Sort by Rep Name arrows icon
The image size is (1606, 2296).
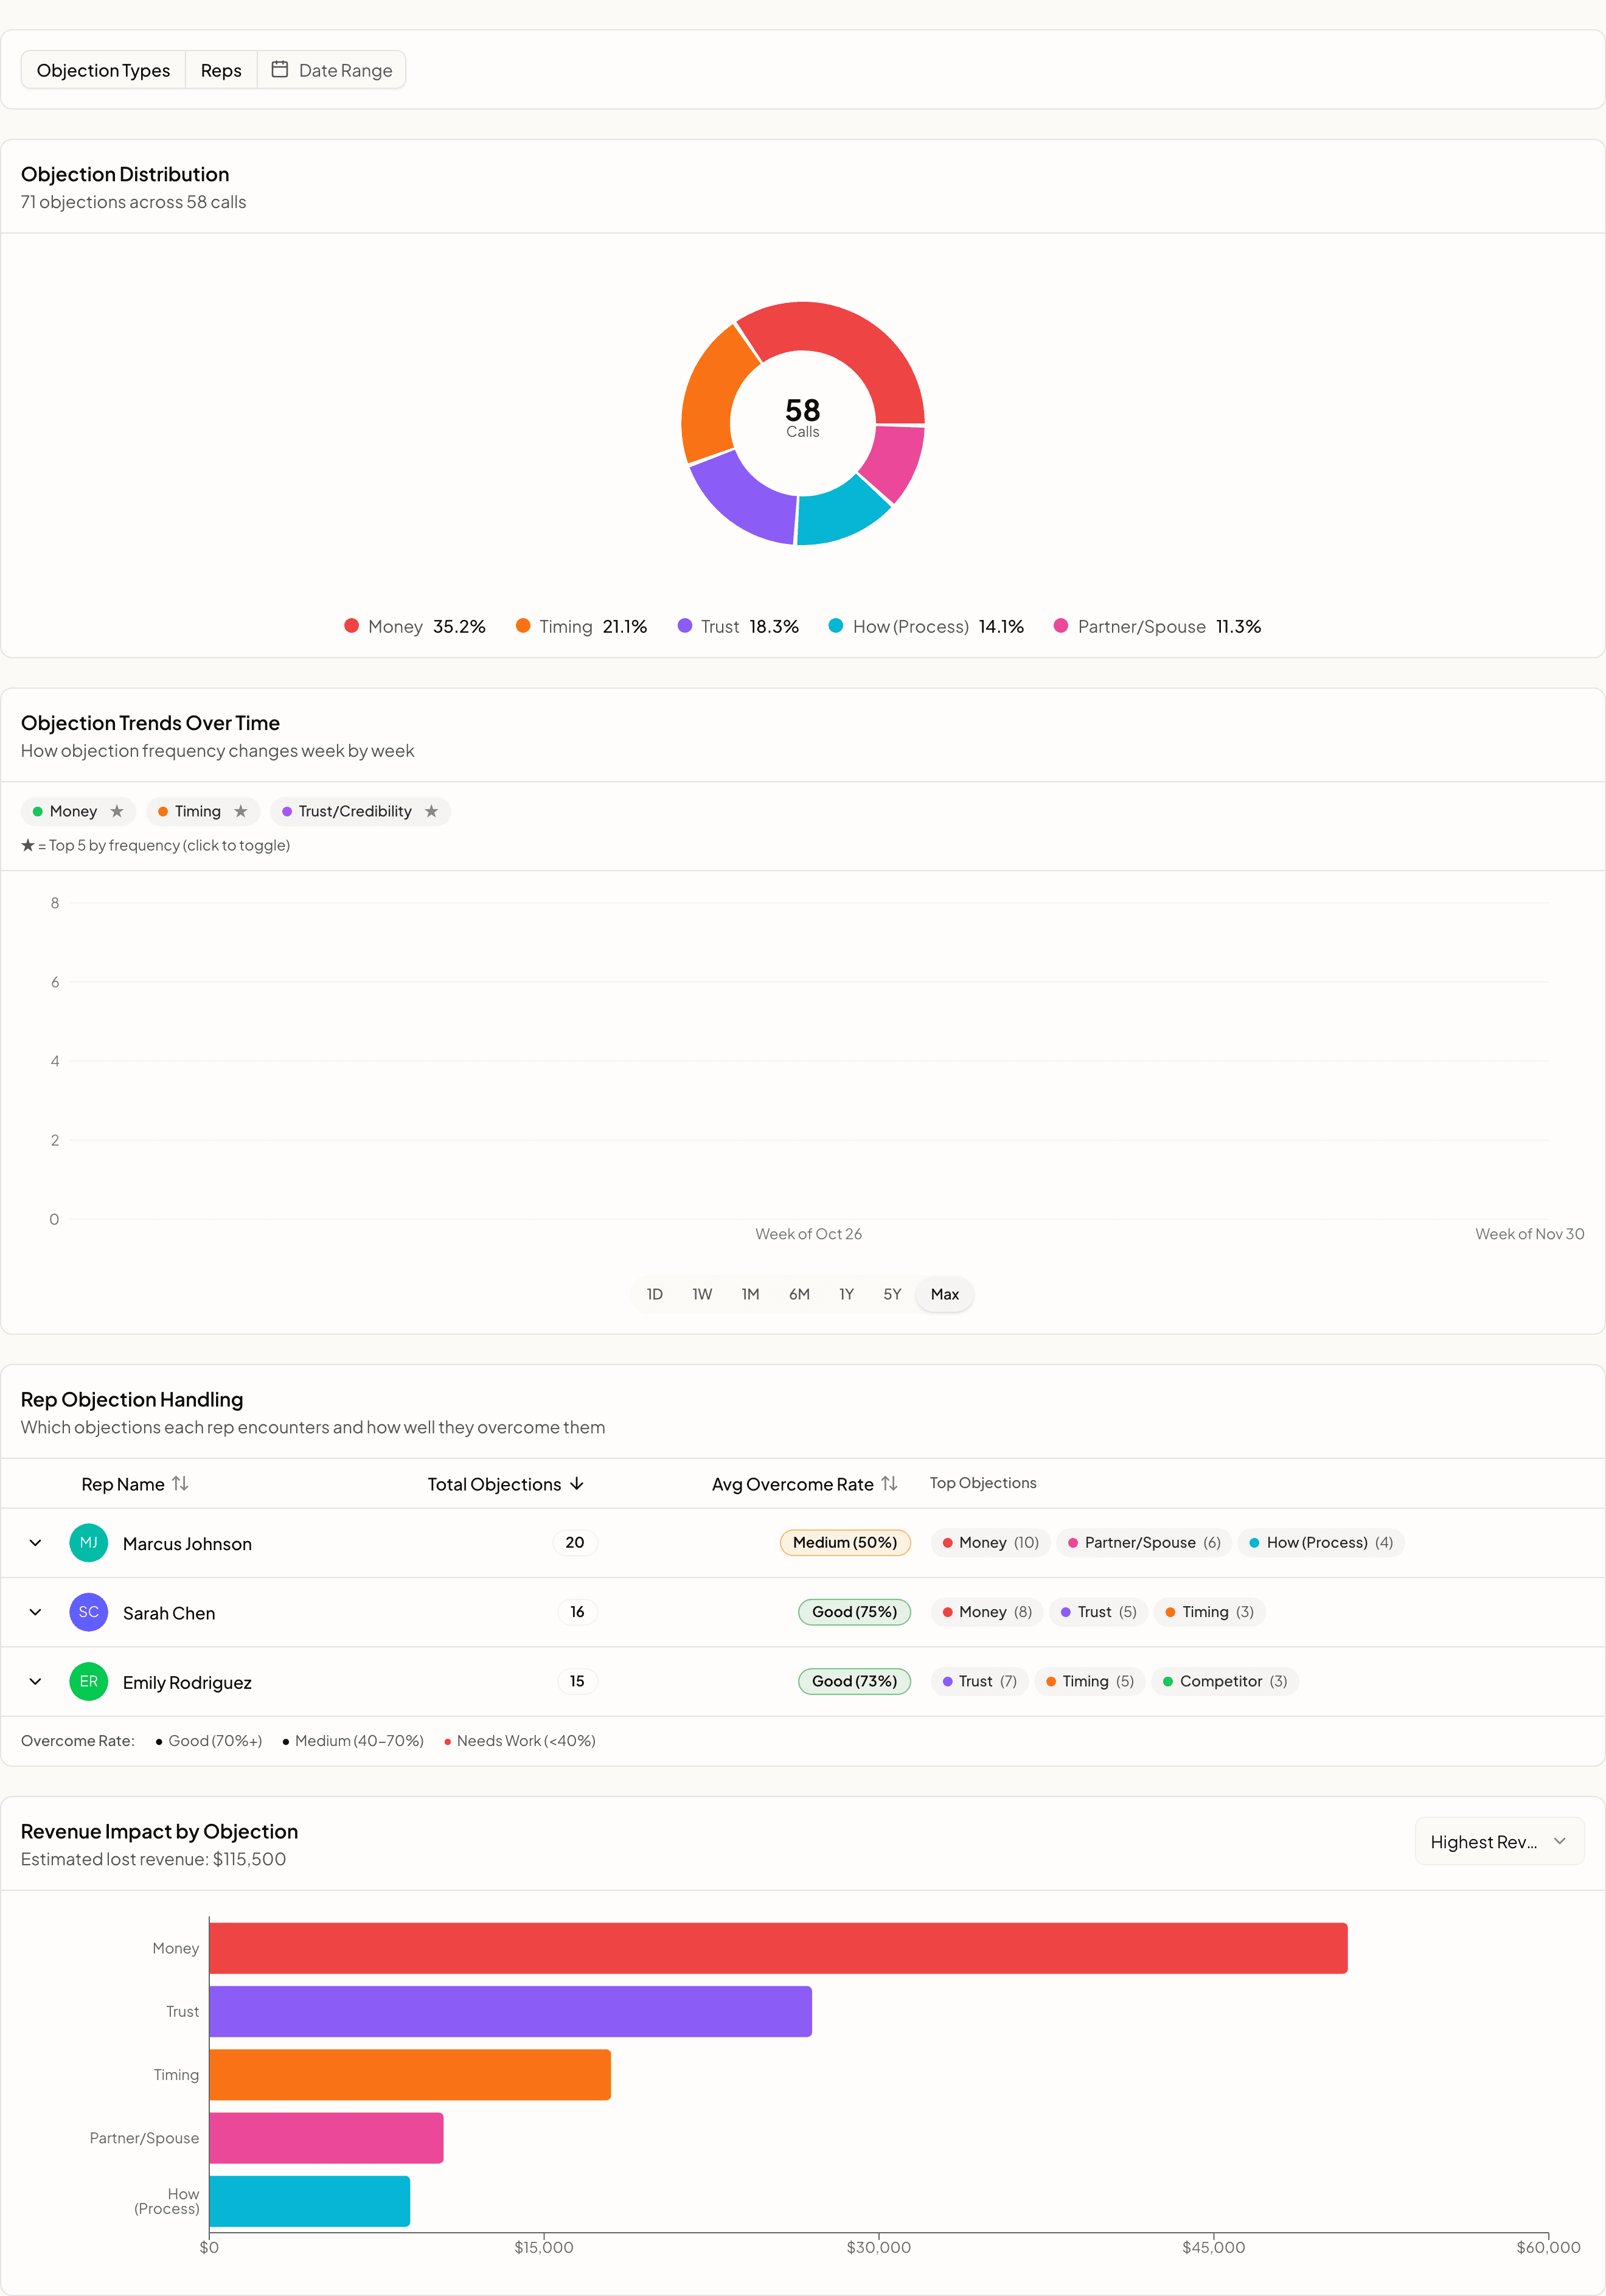180,1483
